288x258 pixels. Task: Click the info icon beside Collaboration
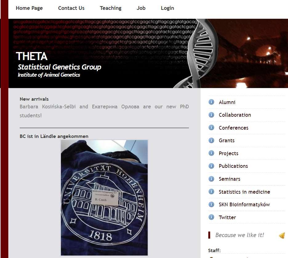pyautogui.click(x=211, y=115)
